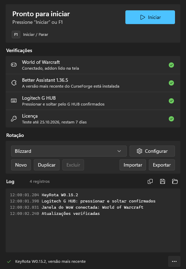Import a rotation with Importar
The height and width of the screenshot is (269, 186).
[x=133, y=165]
